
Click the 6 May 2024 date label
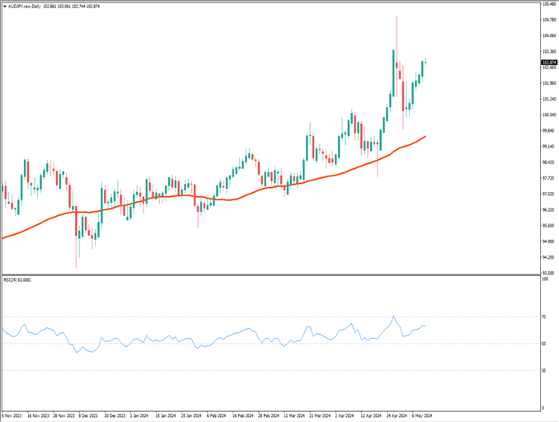click(x=420, y=415)
